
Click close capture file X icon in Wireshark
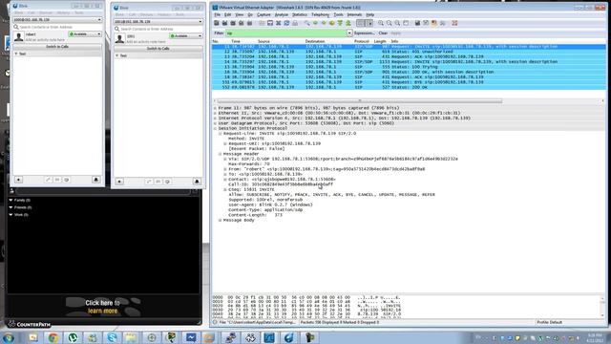pyautogui.click(x=278, y=23)
